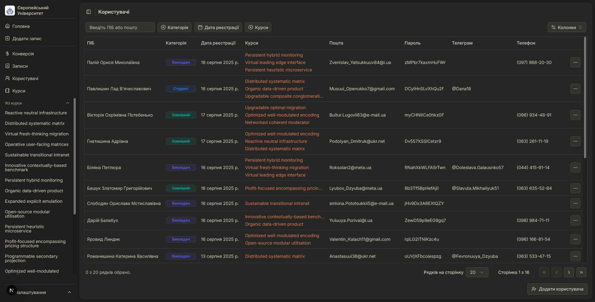
Task: Open the Категорія filter
Action: click(174, 28)
